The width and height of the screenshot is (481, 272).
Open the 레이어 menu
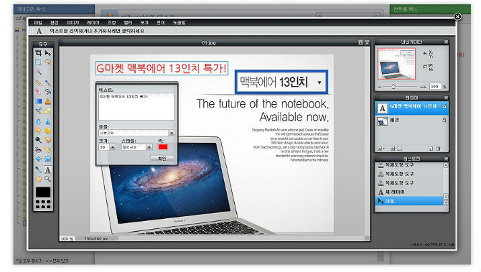(93, 23)
